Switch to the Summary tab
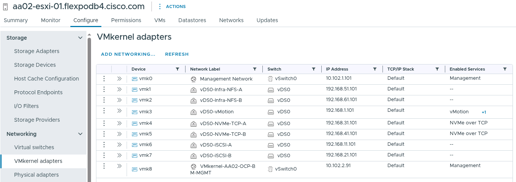Viewport: 516px width, 182px height. (16, 20)
